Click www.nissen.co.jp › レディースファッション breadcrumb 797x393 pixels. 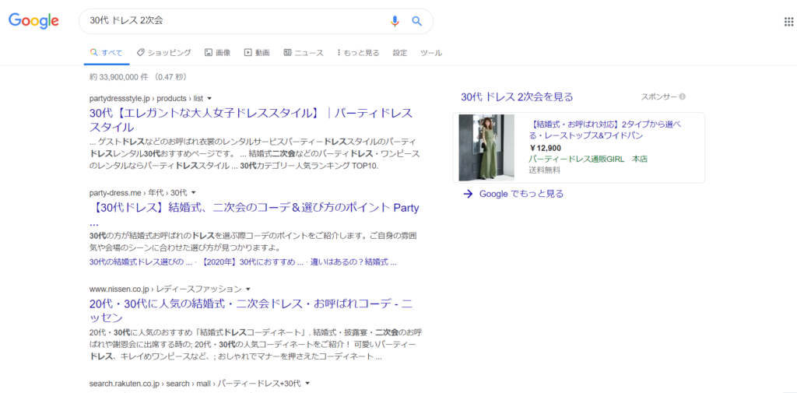[x=165, y=289]
